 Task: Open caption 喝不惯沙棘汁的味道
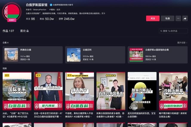point(173,115)
